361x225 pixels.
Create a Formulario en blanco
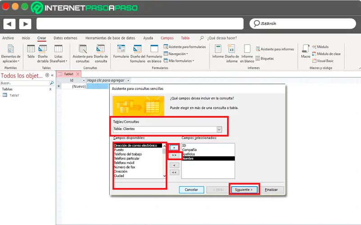[154, 54]
